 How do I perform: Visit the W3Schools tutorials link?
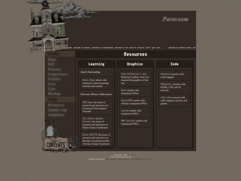166,84
